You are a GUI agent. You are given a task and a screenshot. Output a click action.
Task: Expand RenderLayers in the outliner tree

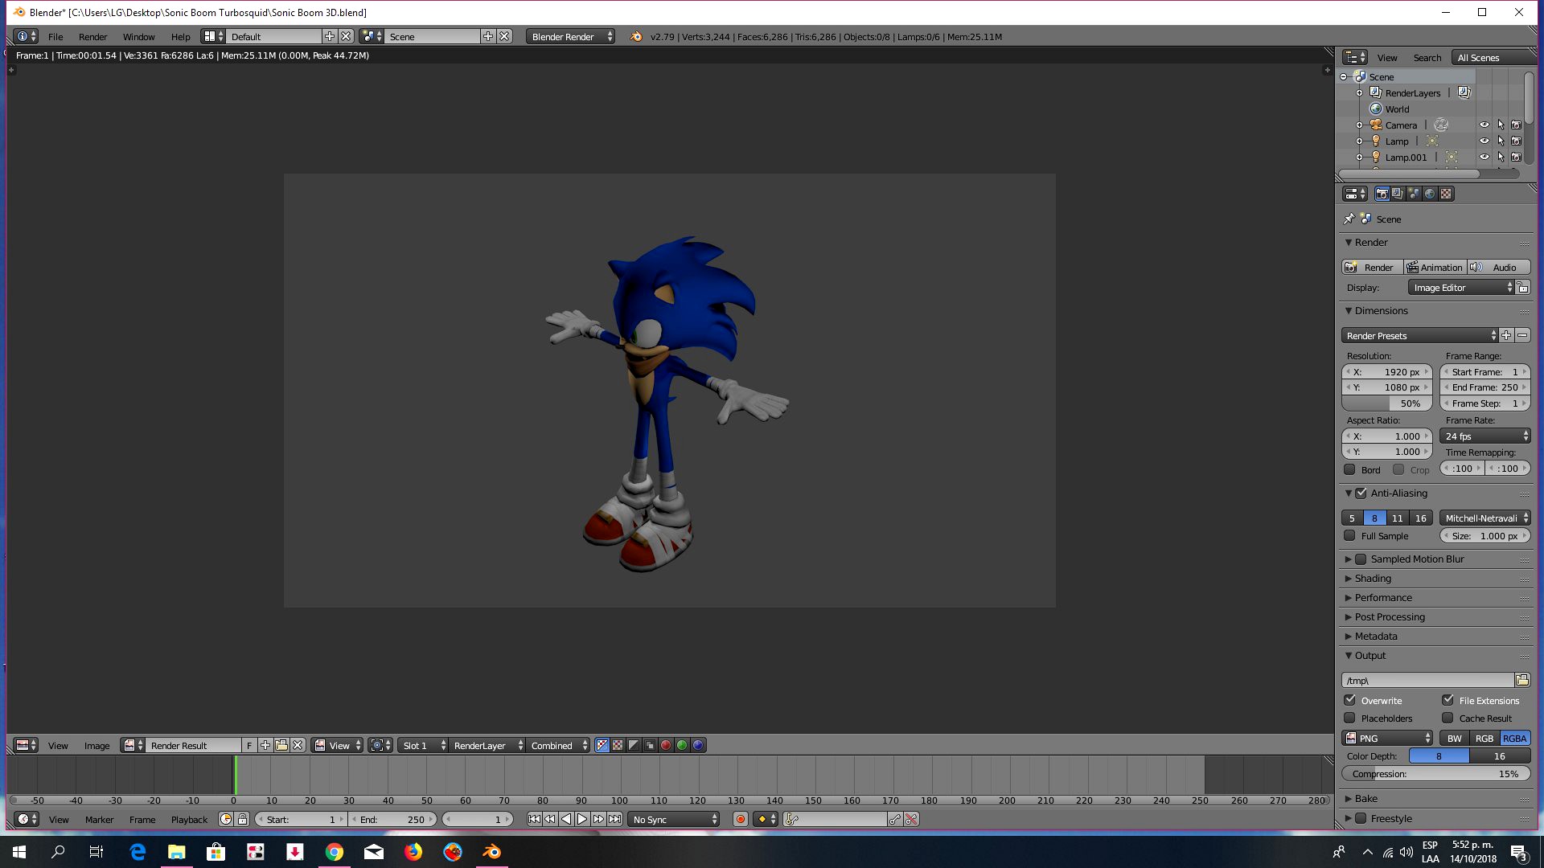pos(1359,92)
